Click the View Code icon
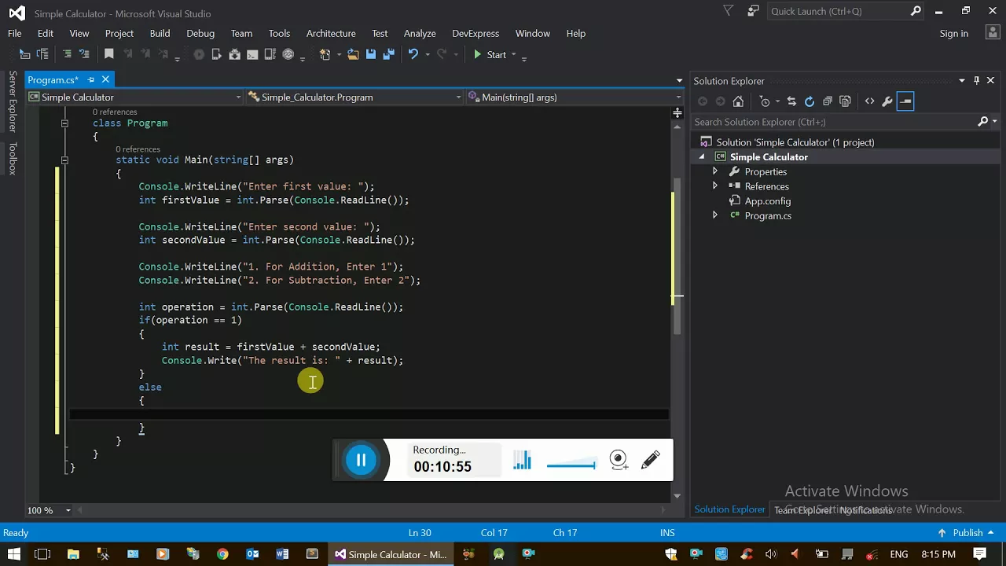The image size is (1006, 566). [869, 101]
